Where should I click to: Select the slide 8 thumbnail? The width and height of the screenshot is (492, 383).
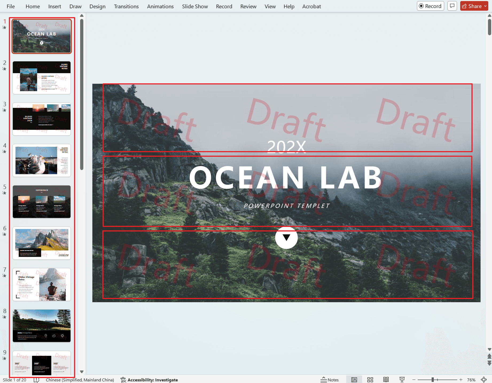click(42, 326)
